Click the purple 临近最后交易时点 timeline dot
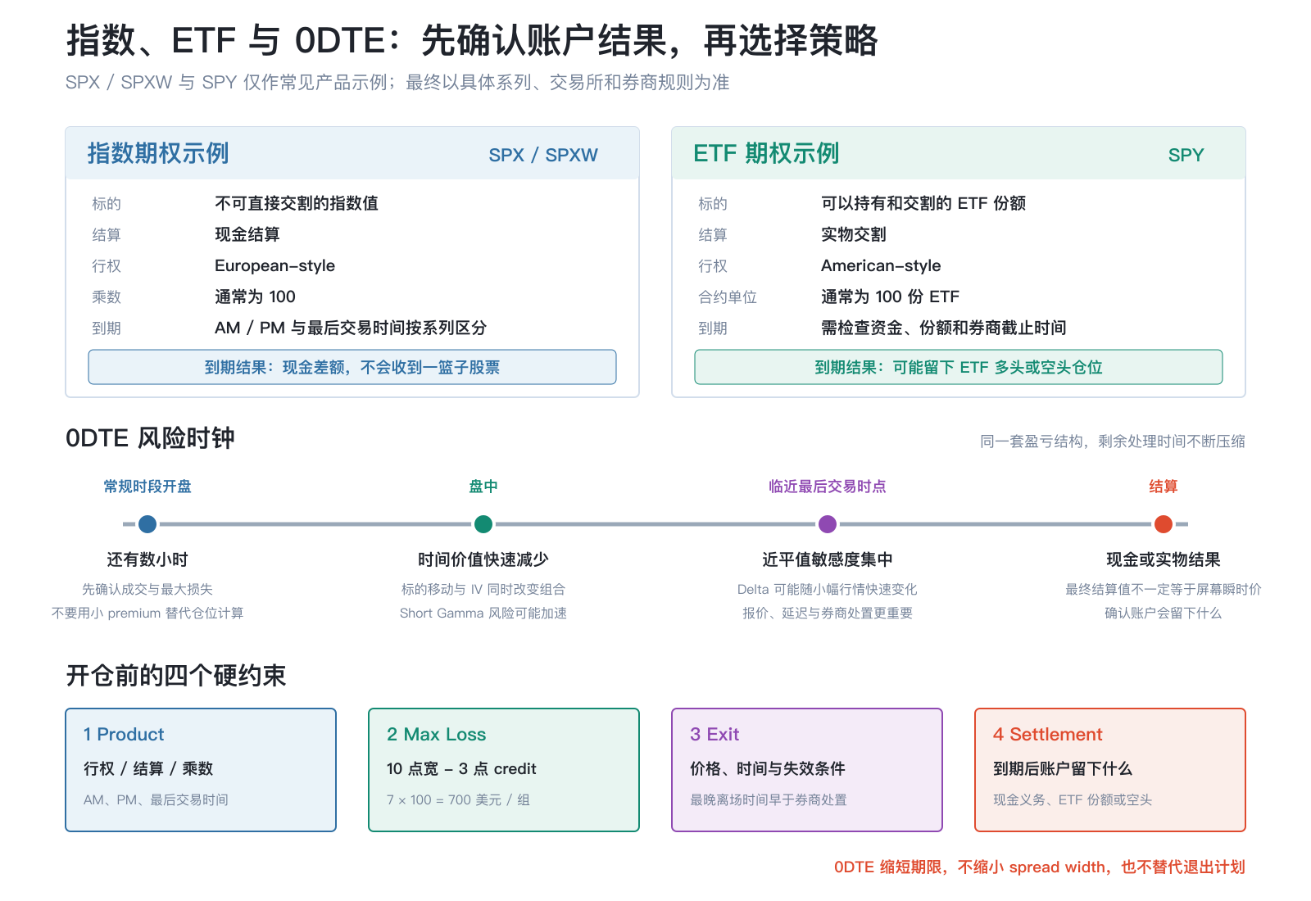Screen dimensions: 1311x901 (828, 524)
